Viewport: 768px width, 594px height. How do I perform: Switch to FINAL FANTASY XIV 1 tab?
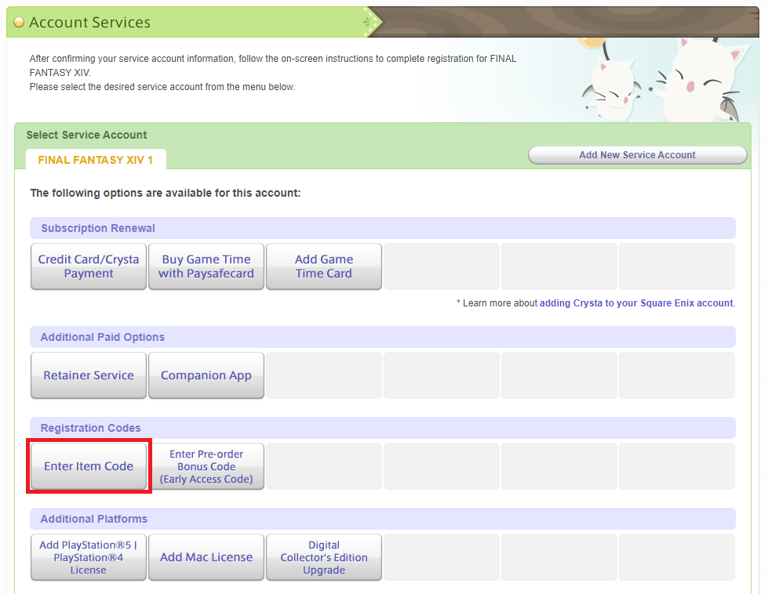96,160
